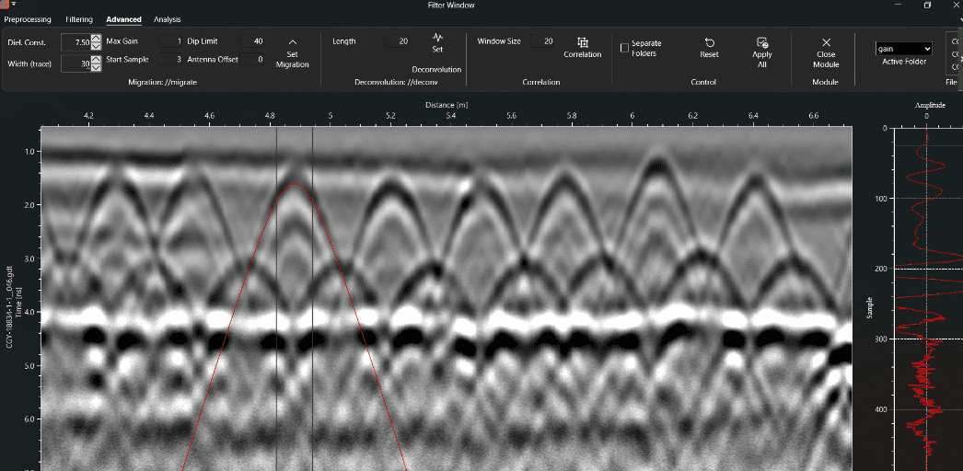
Task: Click the deconvolution Length field
Action: pos(398,41)
